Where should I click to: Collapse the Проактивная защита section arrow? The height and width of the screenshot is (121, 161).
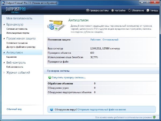coord(4,39)
